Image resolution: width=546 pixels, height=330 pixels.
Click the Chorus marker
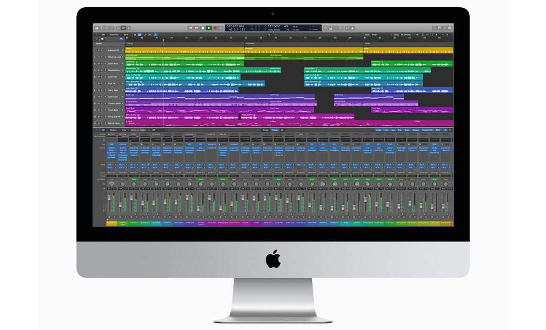pyautogui.click(x=129, y=43)
